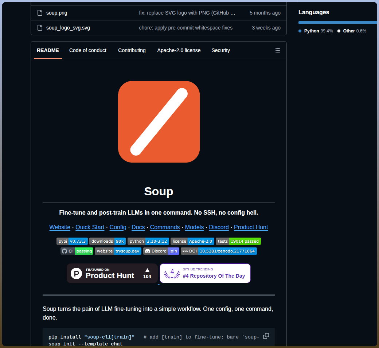379x348 pixels.
Task: Click the 'soup init --template chat' code line
Action: [x=86, y=344]
